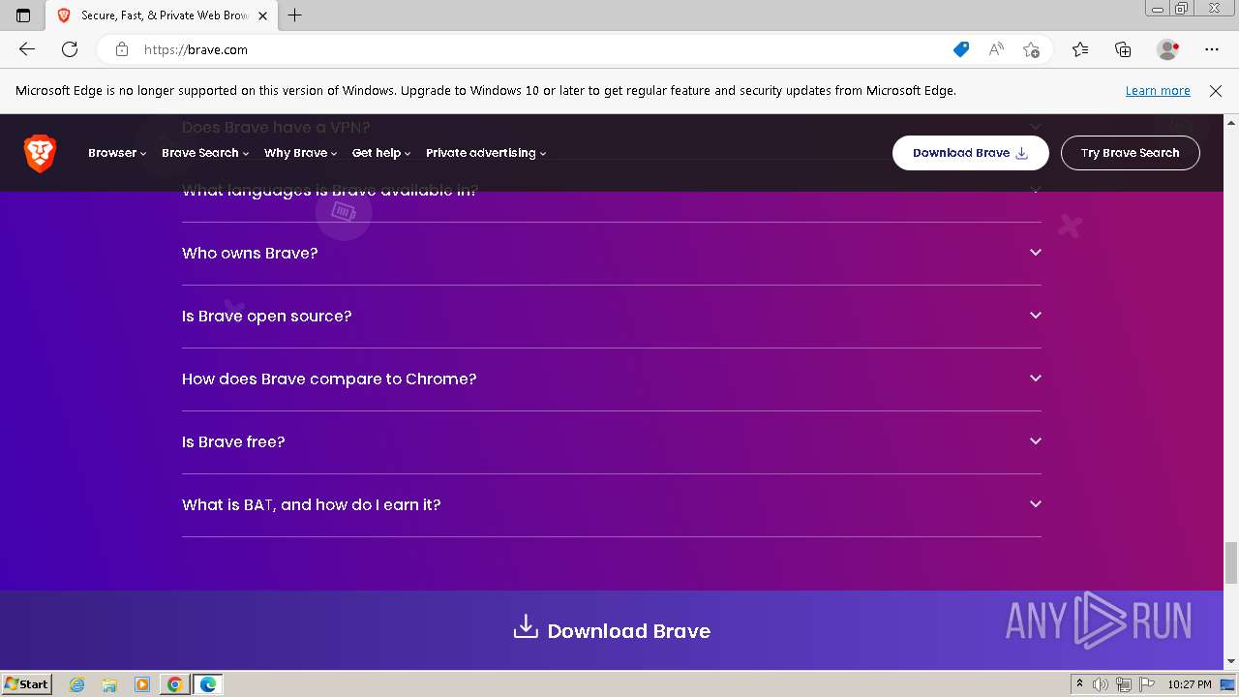Viewport: 1239px width, 697px height.
Task: Expand the Private advertising nav menu
Action: (486, 153)
